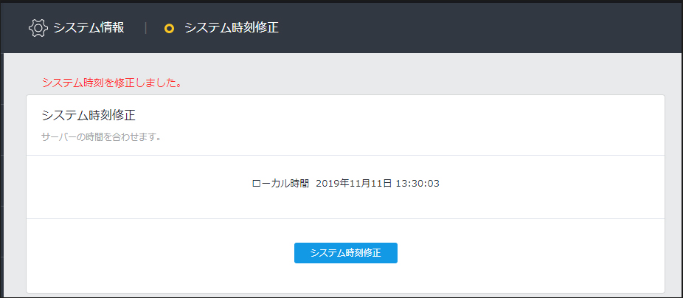The image size is (683, 298).
Task: Click the ローカル時間 label
Action: [x=280, y=184]
